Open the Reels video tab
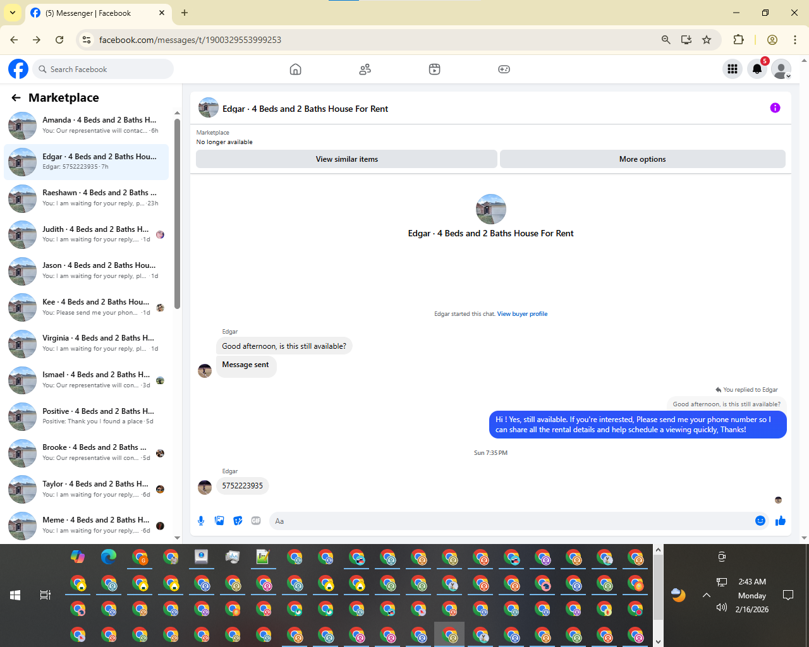 [434, 70]
